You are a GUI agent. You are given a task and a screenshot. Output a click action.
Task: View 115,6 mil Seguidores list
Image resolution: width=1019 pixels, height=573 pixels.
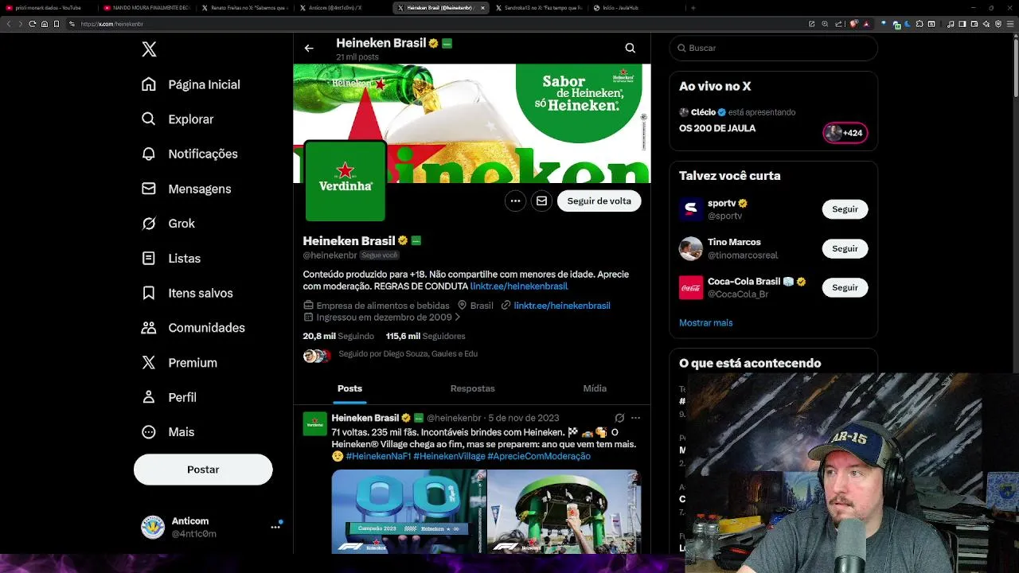pos(425,337)
